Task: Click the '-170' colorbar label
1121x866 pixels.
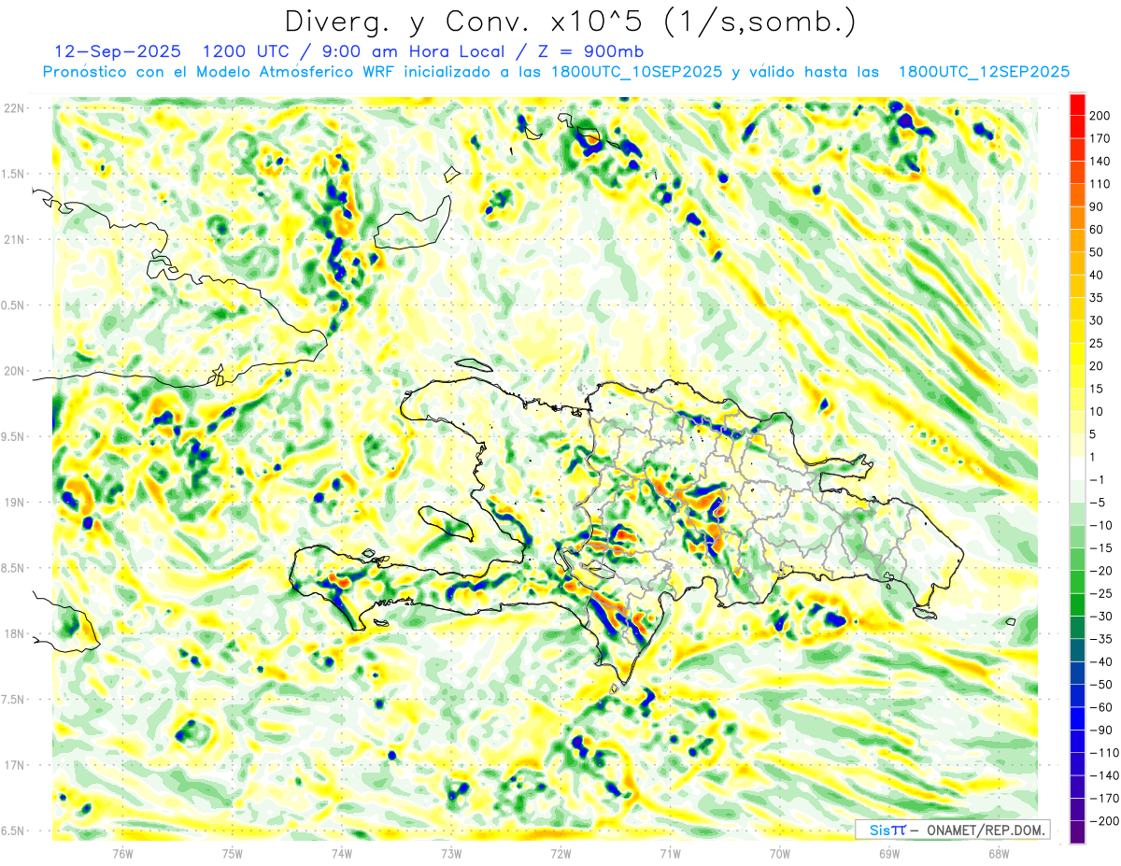Action: click(1105, 799)
